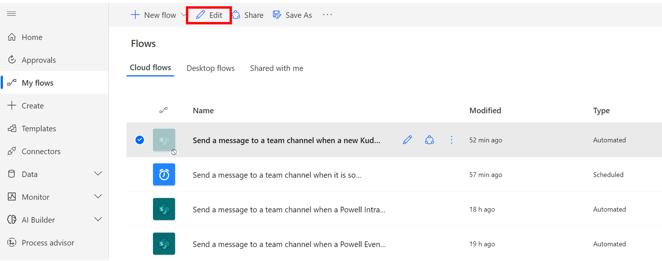
Task: Click the AI Builder brain icon
Action: [12, 219]
